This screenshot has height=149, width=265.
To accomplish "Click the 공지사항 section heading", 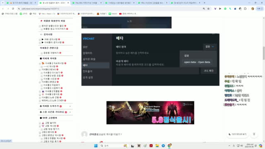I will (48, 34).
